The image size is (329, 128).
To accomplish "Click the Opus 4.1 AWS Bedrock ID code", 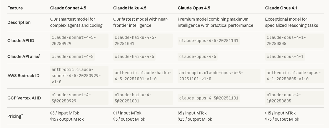I will (x=293, y=76).
